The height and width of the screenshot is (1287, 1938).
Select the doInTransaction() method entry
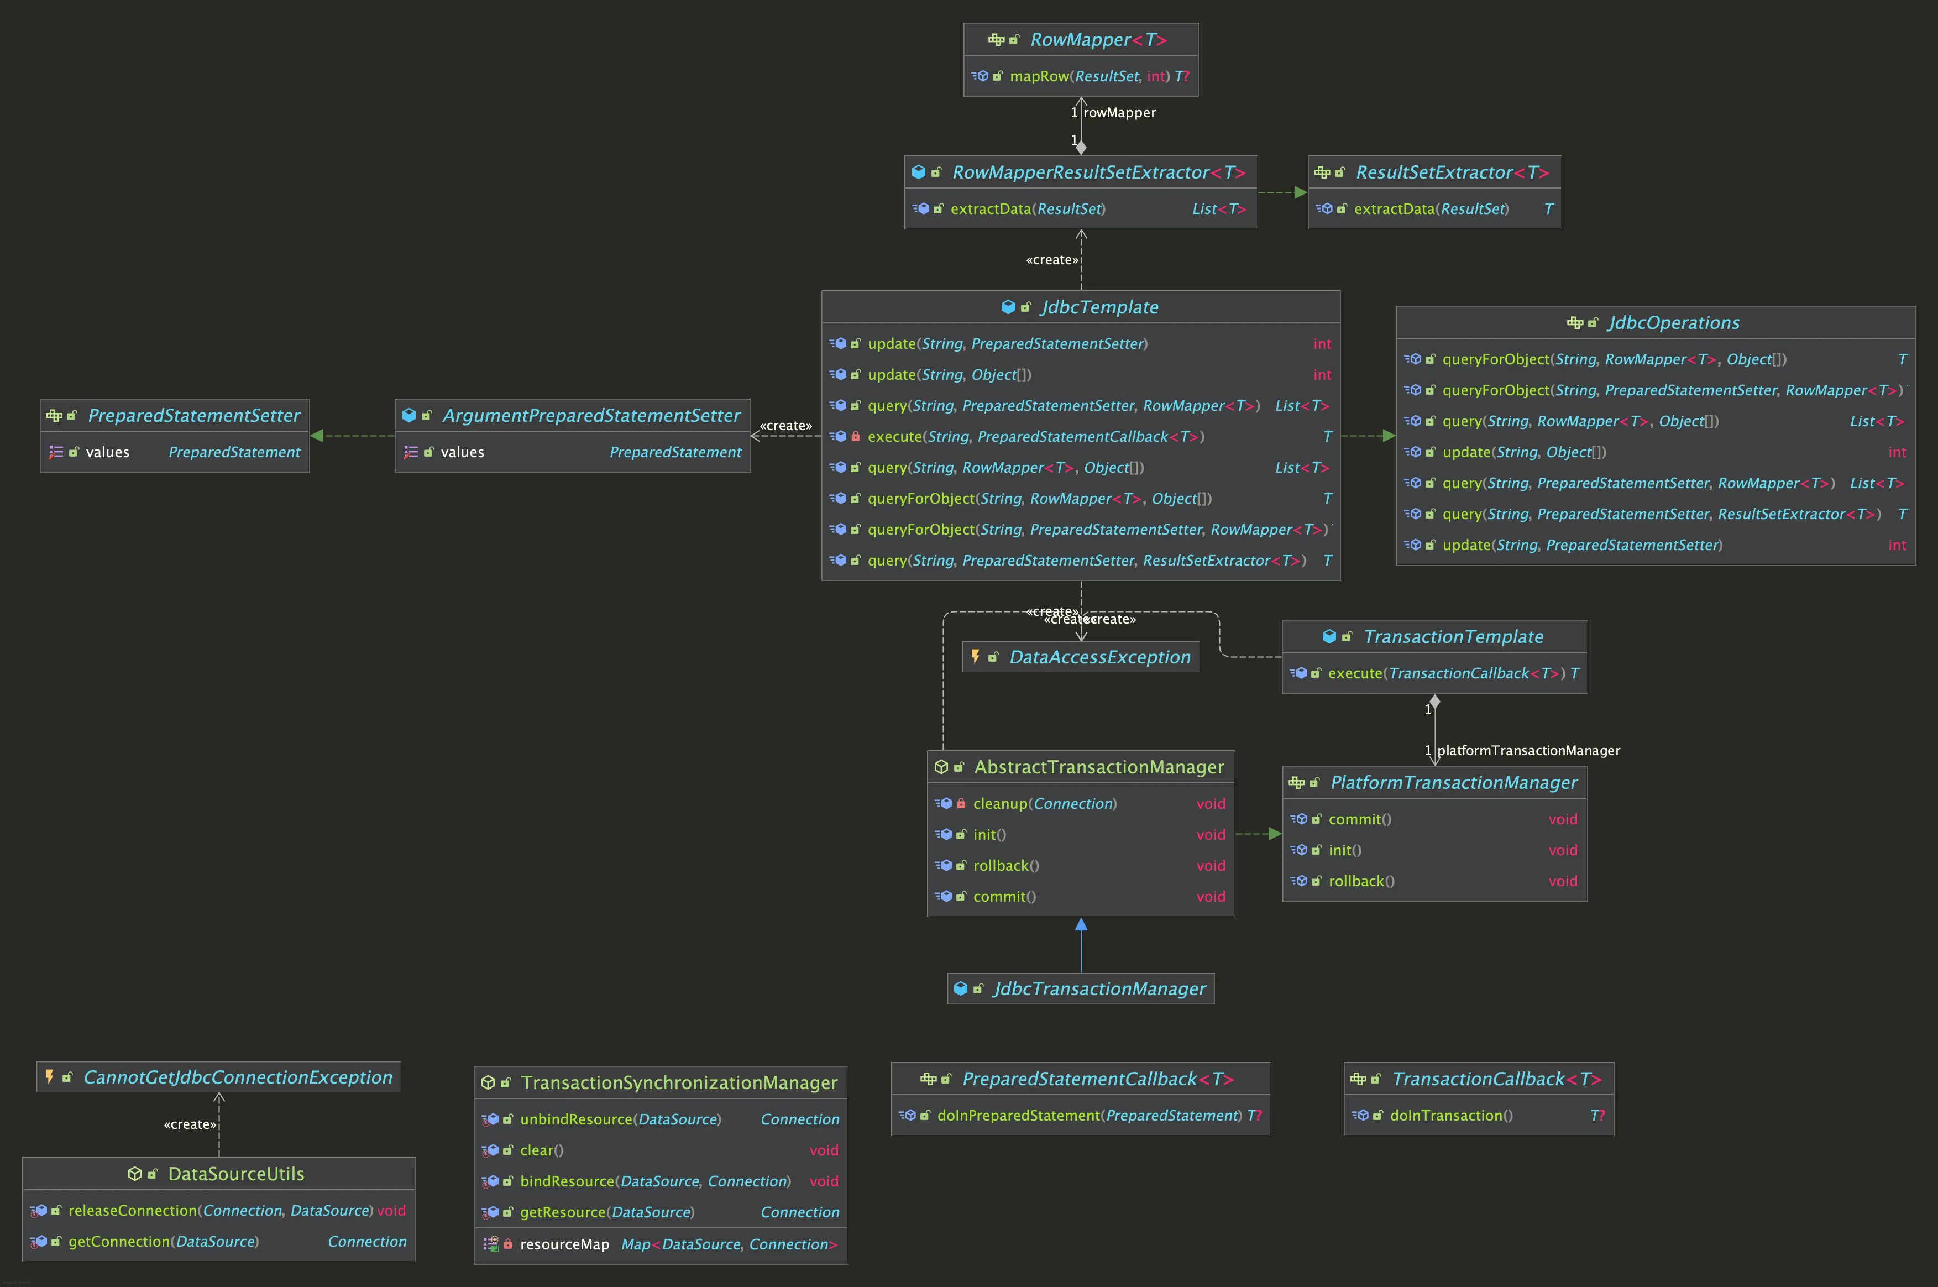tap(1450, 1116)
